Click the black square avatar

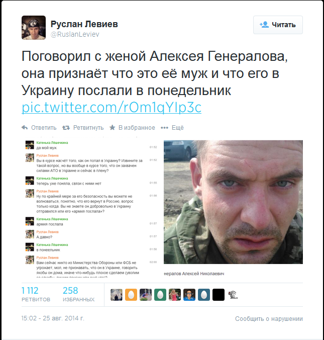click(219, 295)
